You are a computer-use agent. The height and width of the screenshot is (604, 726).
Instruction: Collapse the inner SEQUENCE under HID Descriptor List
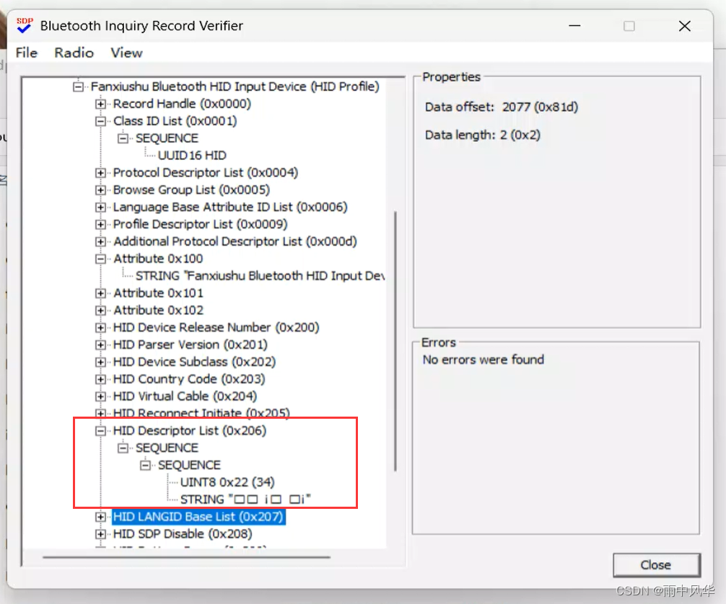(145, 465)
